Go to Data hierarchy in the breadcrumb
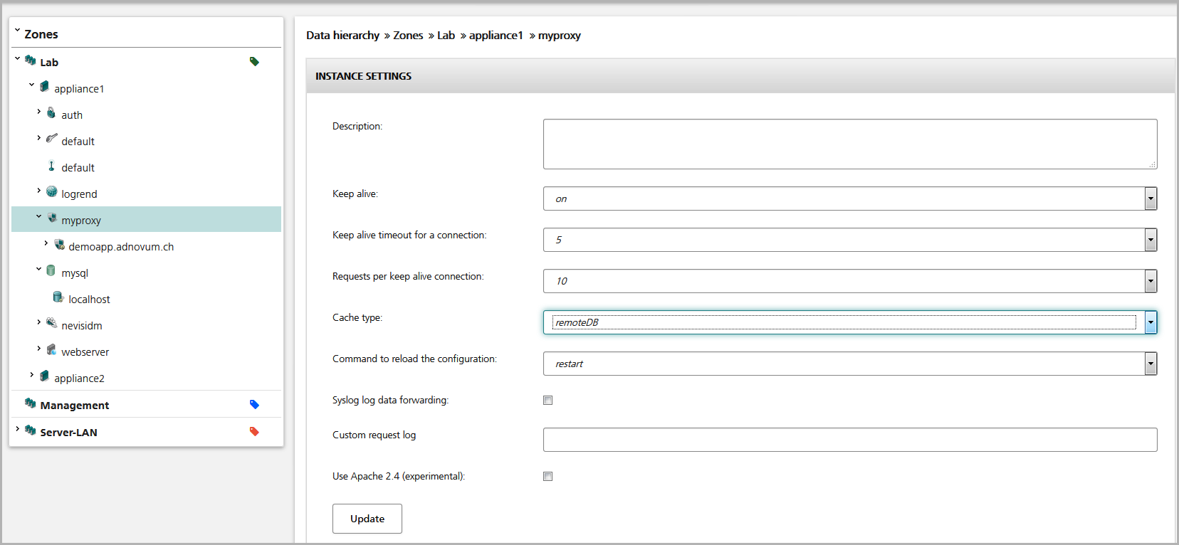 tap(342, 36)
